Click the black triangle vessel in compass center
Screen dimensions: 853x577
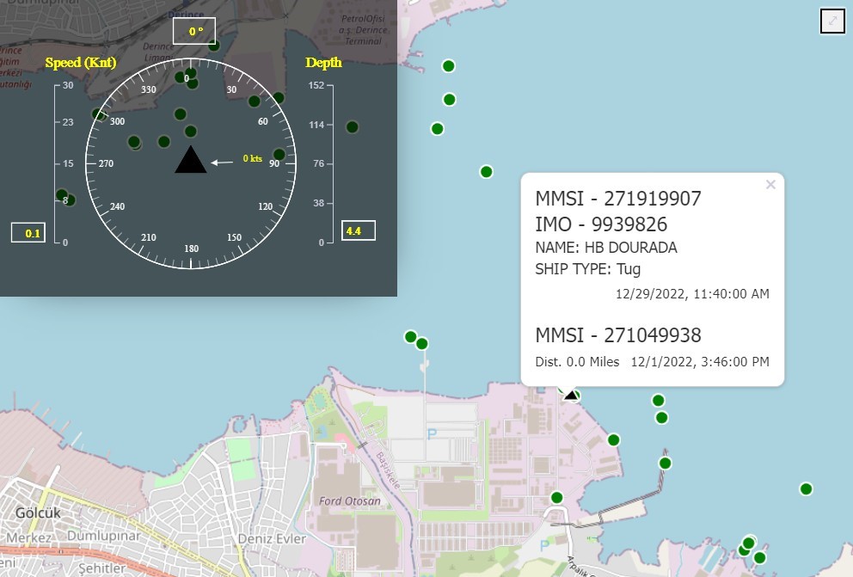[x=190, y=160]
